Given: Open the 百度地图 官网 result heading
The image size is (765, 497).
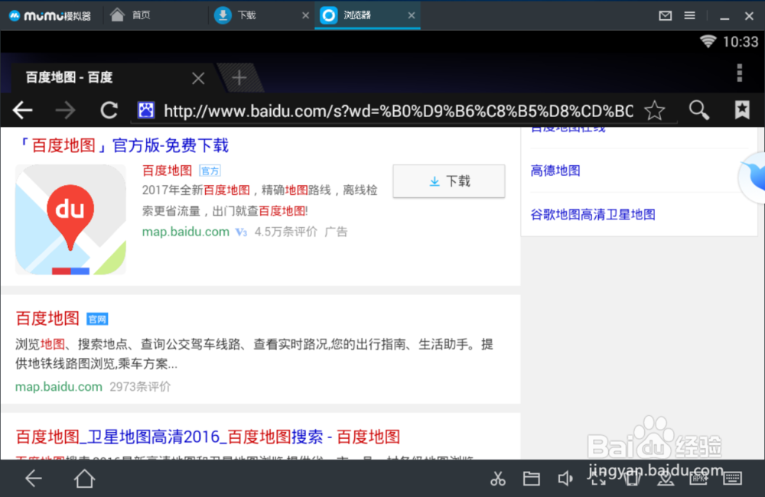Looking at the screenshot, I should pyautogui.click(x=47, y=319).
